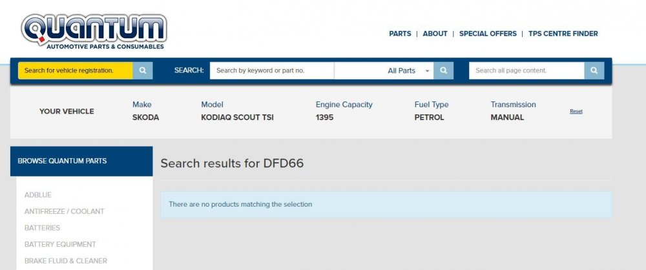Click the no products matching message
The width and height of the screenshot is (646, 270).
pyautogui.click(x=386, y=205)
